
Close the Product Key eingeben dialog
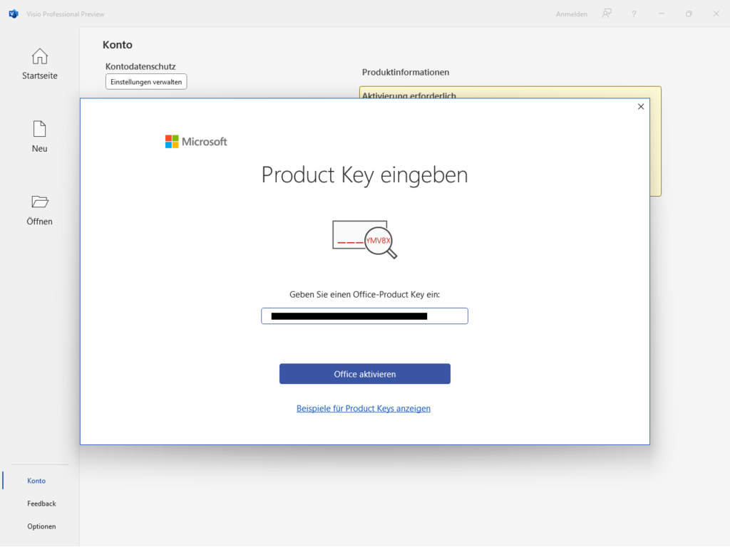(x=640, y=107)
